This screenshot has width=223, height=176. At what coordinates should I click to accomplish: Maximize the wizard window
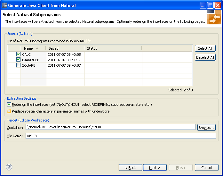210,5
